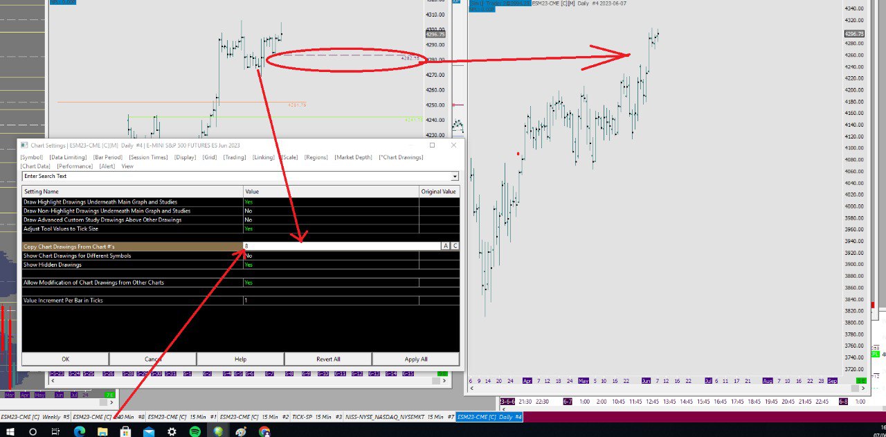Screen dimensions: 886x437
Task: Switch to the ESM23-CME Daily #4 chart tab
Action: (x=490, y=417)
